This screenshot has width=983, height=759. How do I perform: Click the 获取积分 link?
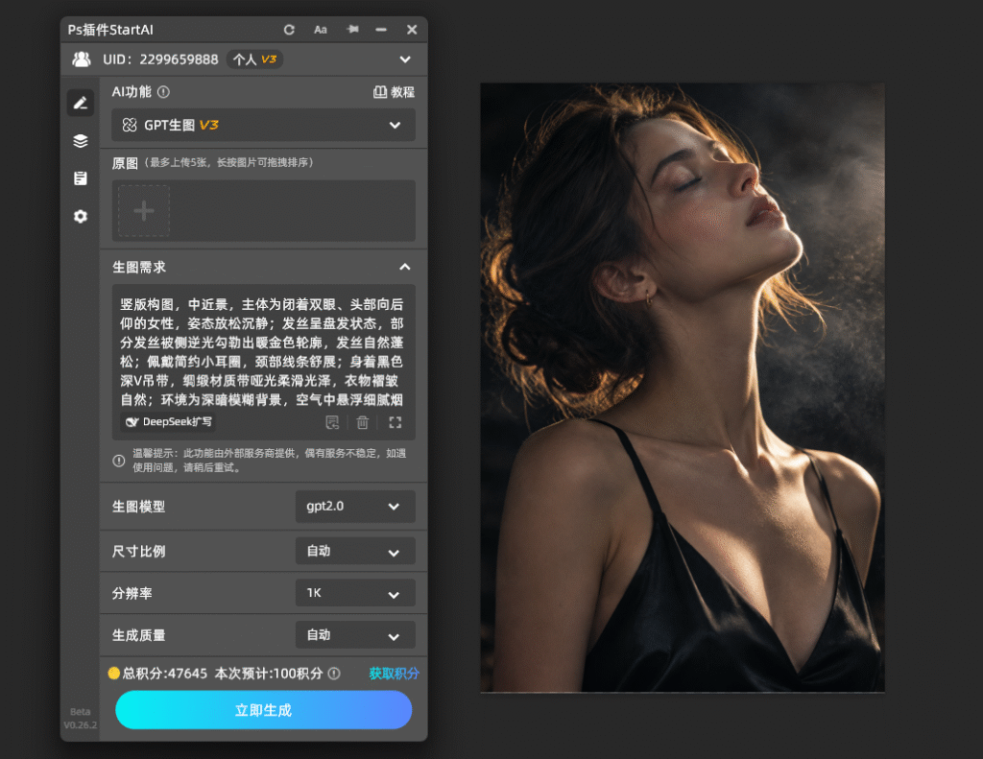[x=394, y=674]
